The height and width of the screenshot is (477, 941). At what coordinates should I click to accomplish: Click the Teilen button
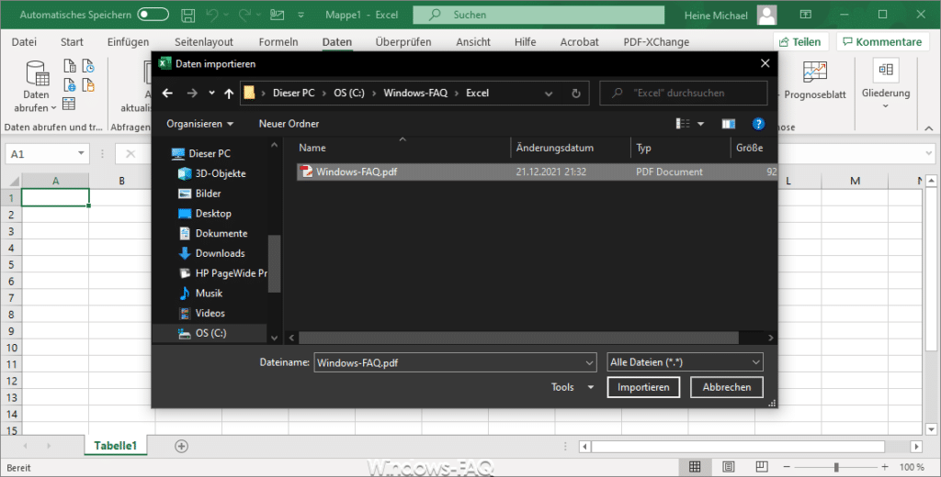click(x=800, y=42)
